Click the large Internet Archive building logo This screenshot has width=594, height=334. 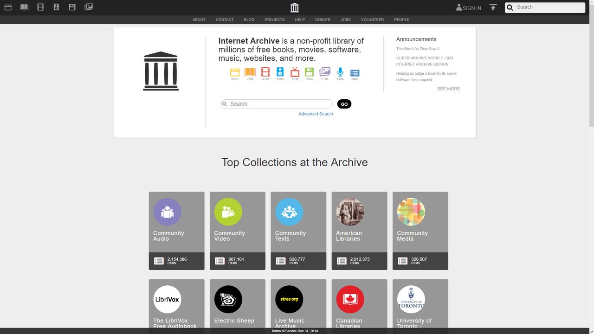click(x=161, y=71)
